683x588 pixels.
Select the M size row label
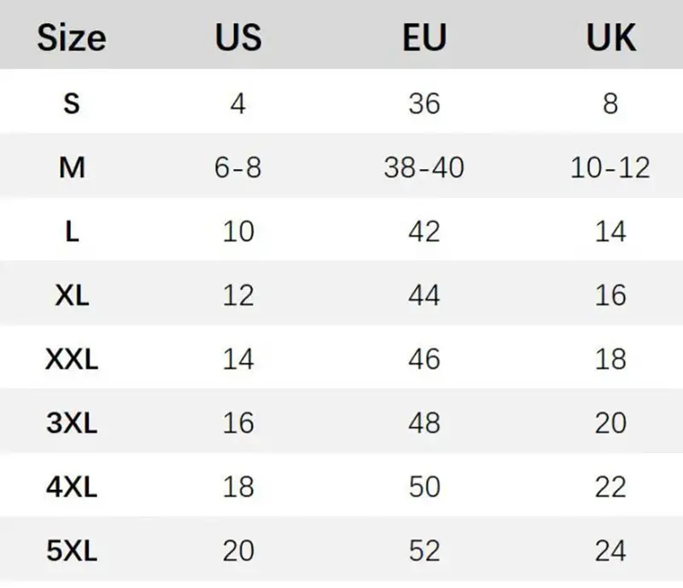tap(72, 167)
